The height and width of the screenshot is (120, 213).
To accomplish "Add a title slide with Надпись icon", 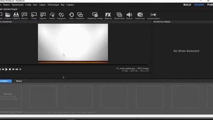I will click(43, 15).
